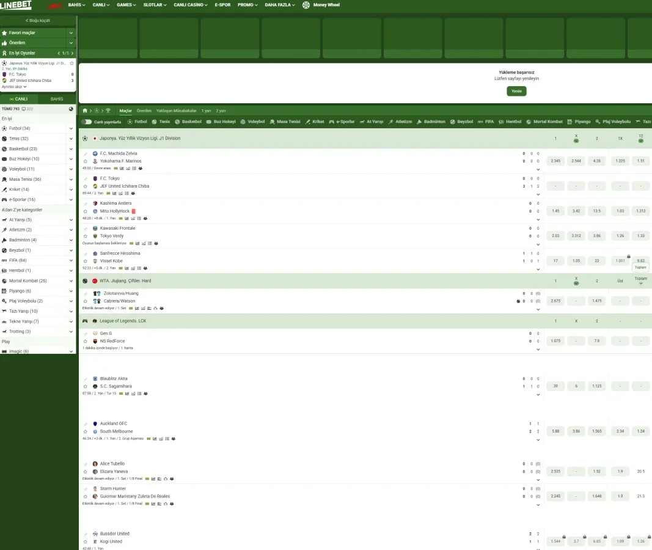652x550 pixels.
Task: Select Futbol sport filter icon
Action: point(130,122)
